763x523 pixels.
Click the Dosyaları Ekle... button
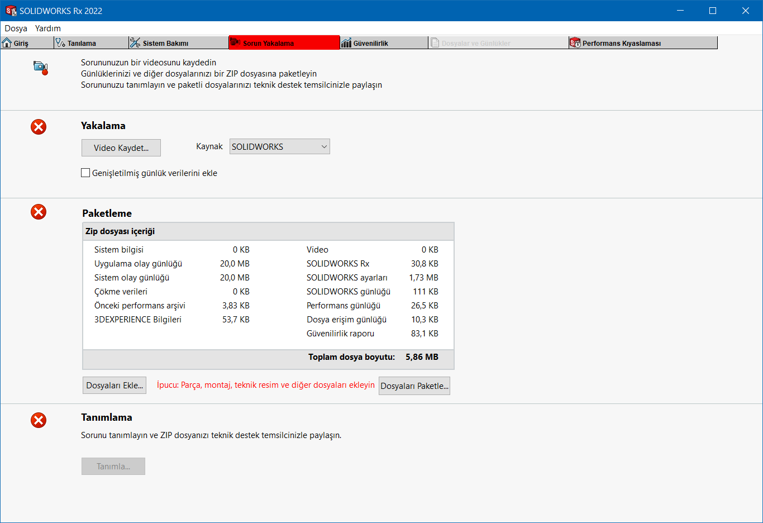tap(115, 385)
